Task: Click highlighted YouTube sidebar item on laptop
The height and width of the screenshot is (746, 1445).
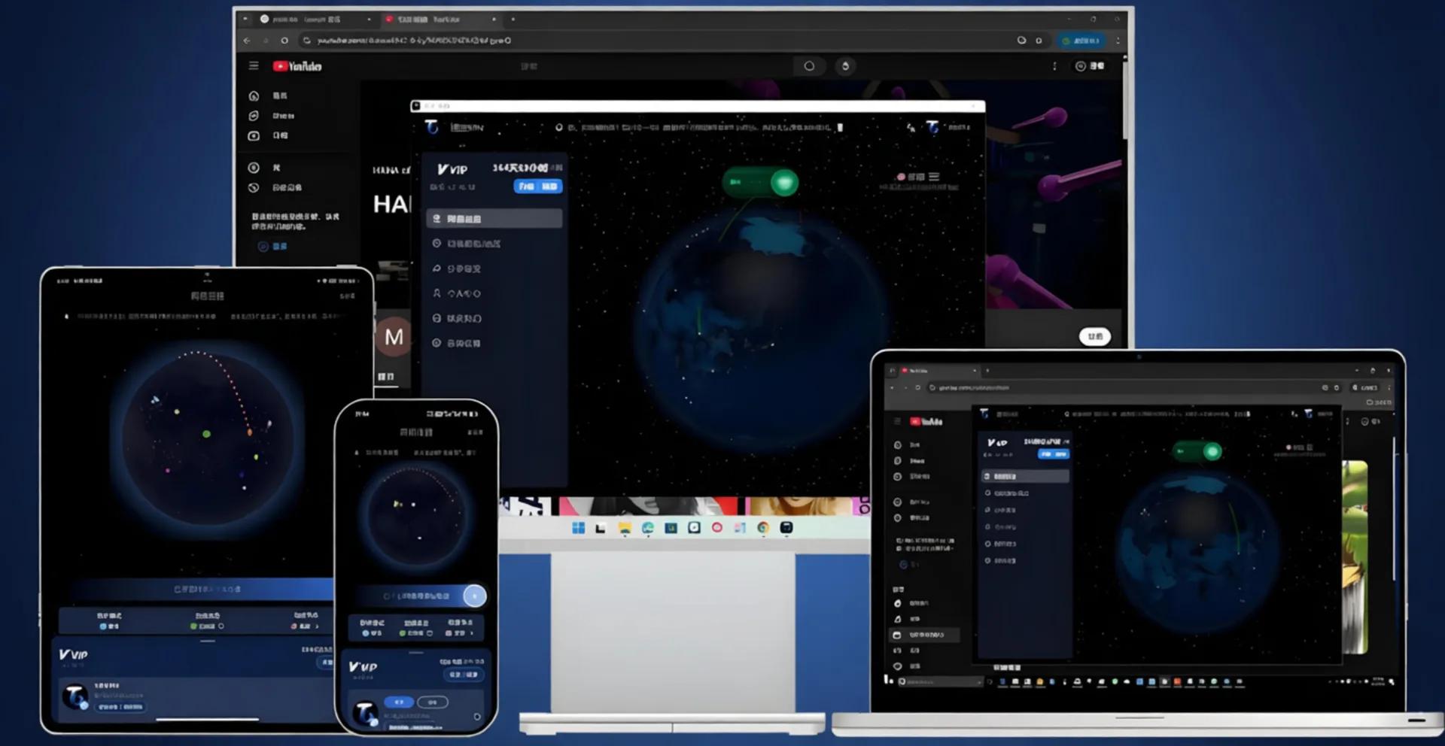Action: [x=926, y=635]
